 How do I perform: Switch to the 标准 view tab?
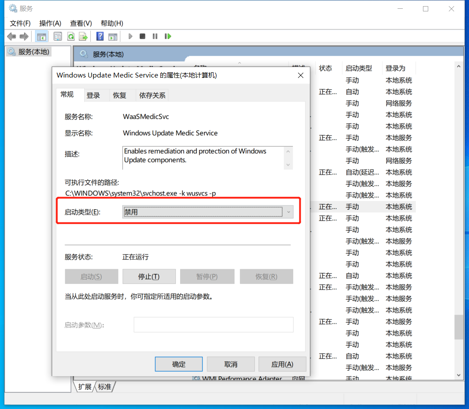(105, 387)
